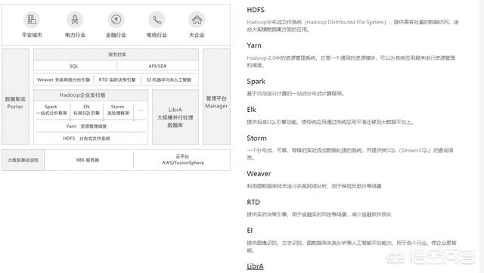This screenshot has width=484, height=273.
Task: Click RTD 实时决策引擎 cell
Action: click(x=117, y=79)
